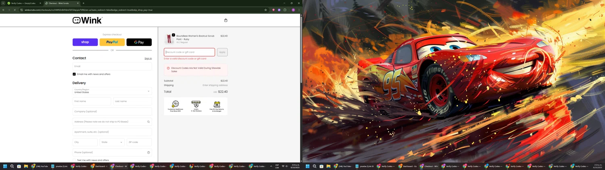
Task: Close the Checkout Wink Scrubs tab
Action: (78, 3)
